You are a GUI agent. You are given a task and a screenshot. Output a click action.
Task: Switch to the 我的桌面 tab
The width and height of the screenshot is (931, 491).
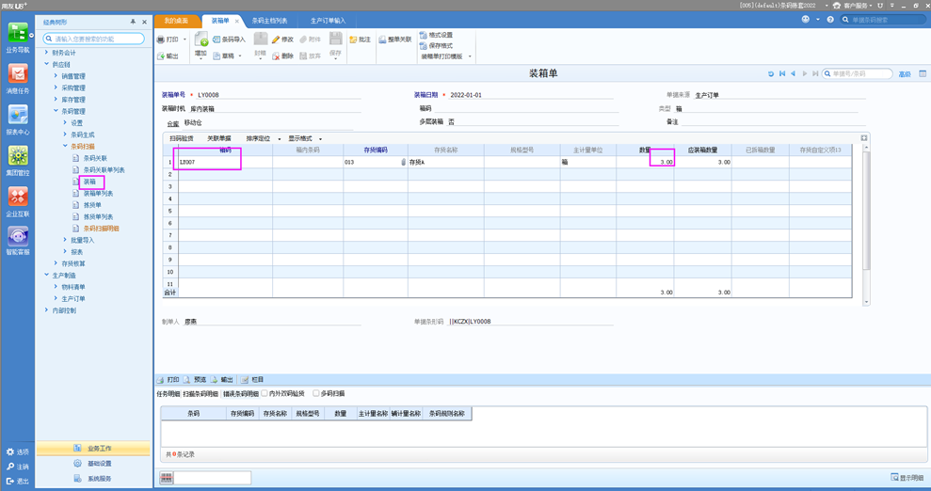176,21
